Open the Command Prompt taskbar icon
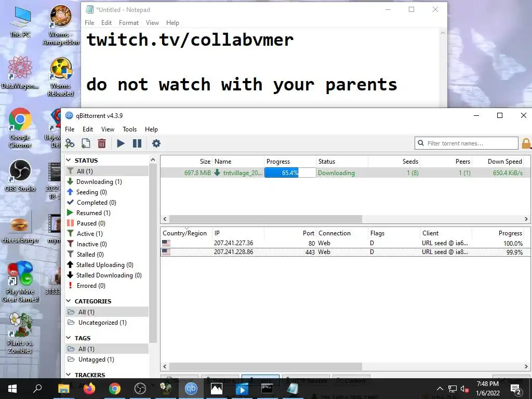The width and height of the screenshot is (532, 399). pyautogui.click(x=267, y=389)
